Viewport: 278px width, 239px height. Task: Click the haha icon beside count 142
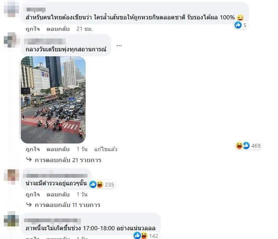[144, 236]
